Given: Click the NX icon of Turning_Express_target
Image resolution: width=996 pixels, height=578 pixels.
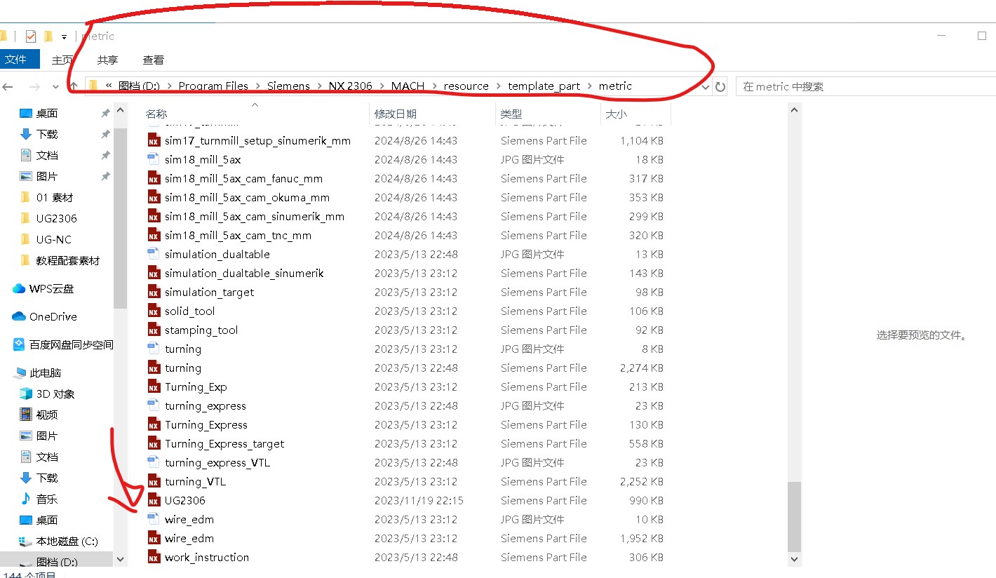Looking at the screenshot, I should point(154,443).
